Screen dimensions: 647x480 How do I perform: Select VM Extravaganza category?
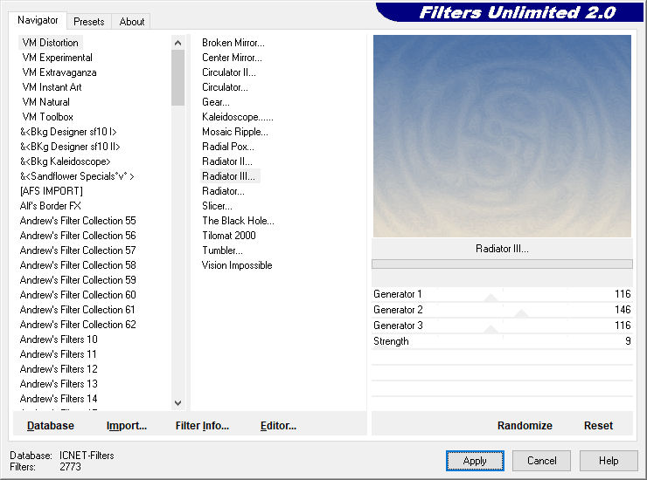tap(59, 72)
